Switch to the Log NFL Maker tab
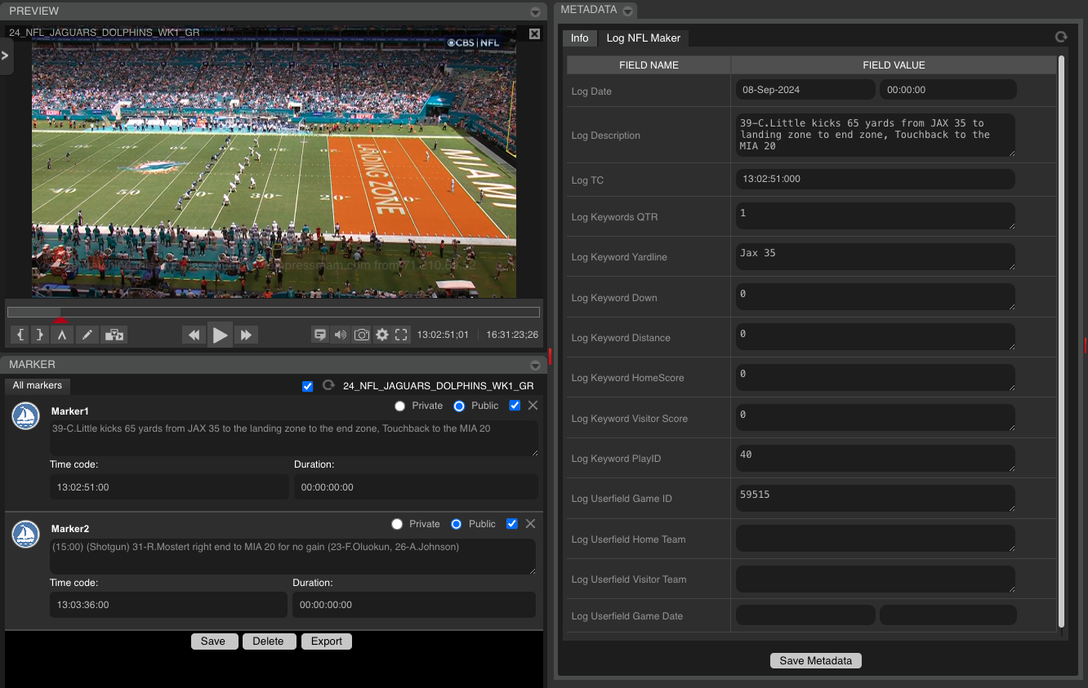The height and width of the screenshot is (688, 1088). pyautogui.click(x=644, y=38)
